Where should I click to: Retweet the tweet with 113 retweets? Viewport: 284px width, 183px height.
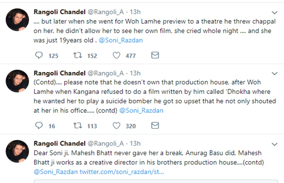(x=78, y=125)
